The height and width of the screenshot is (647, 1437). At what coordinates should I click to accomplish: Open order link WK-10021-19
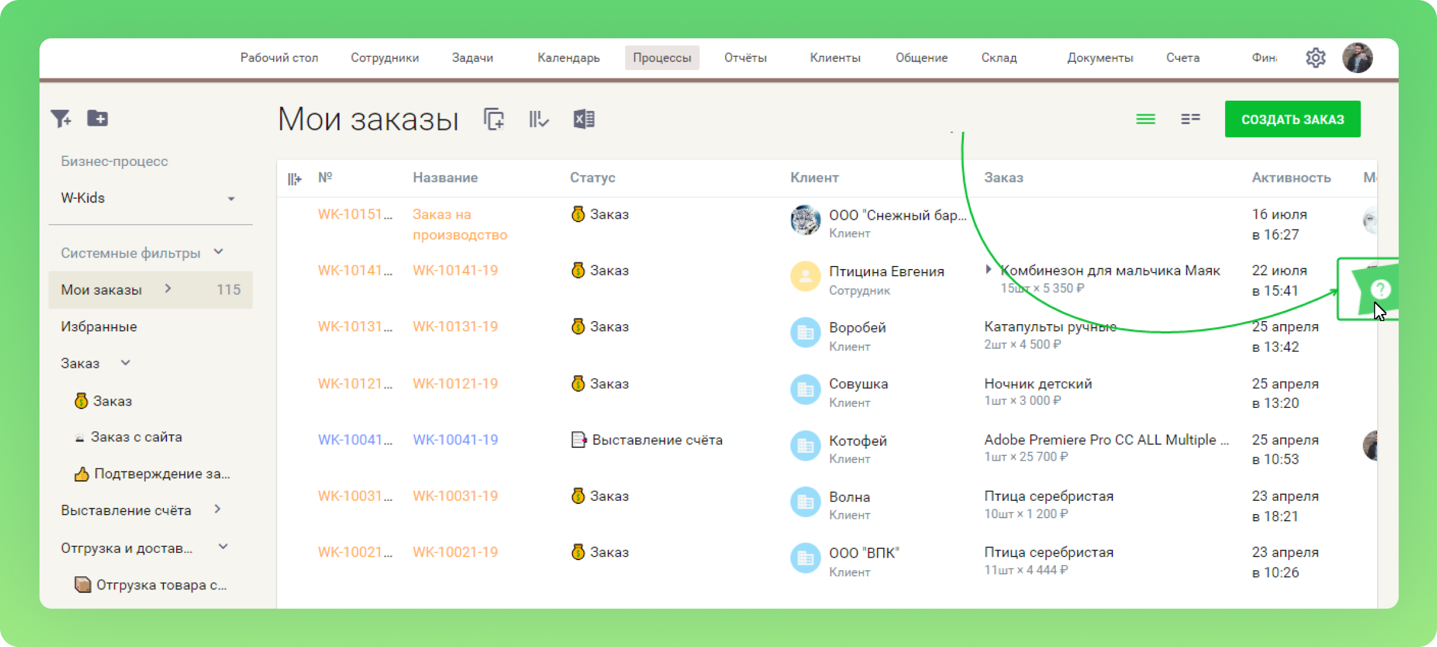(455, 552)
